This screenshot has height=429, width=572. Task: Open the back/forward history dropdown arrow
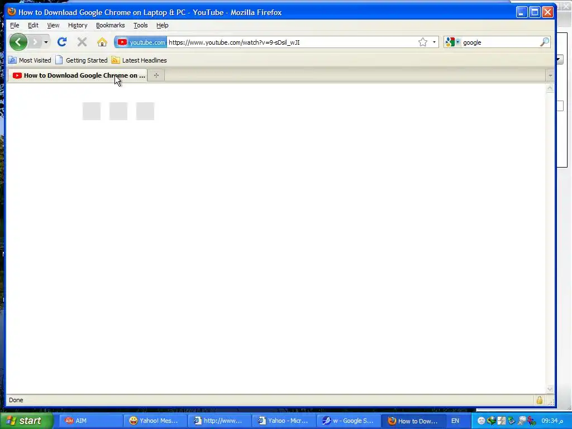pyautogui.click(x=46, y=42)
